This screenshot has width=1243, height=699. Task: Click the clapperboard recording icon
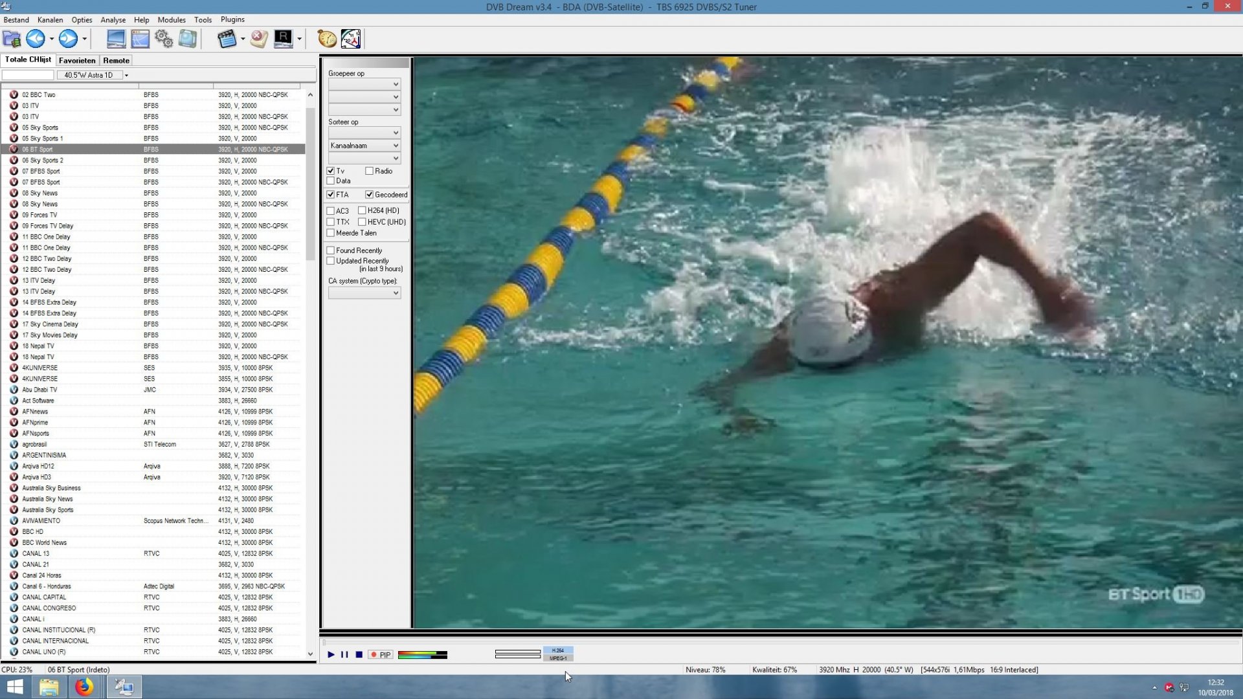pos(227,39)
